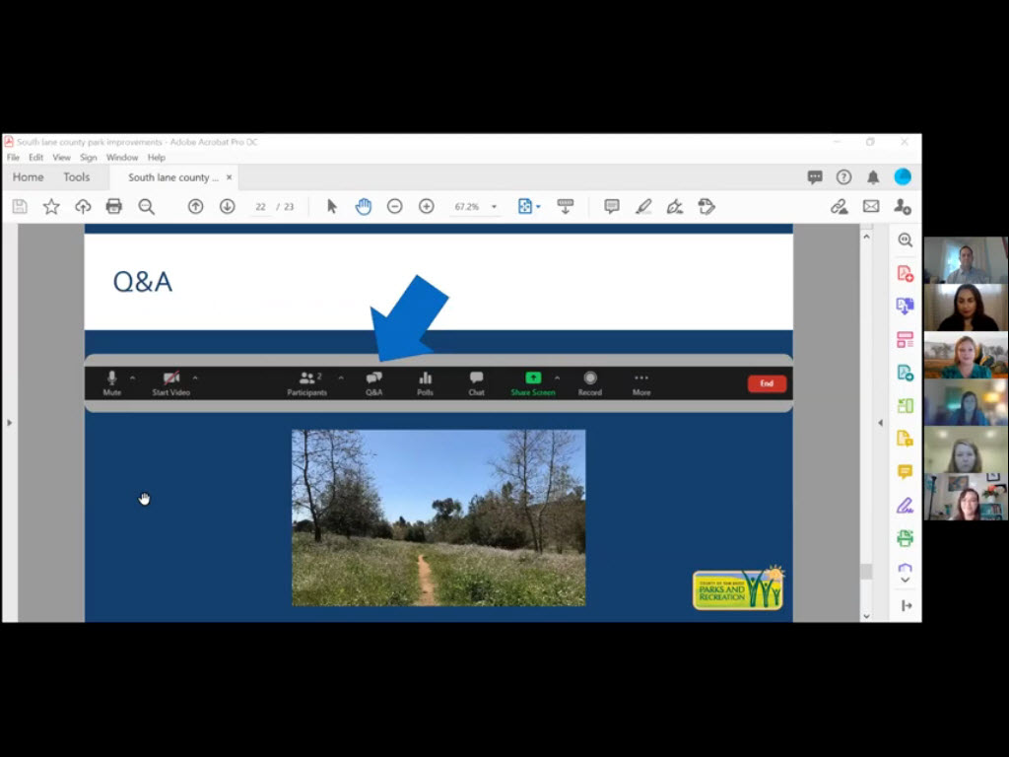Image resolution: width=1009 pixels, height=757 pixels.
Task: Click the next page down arrow button
Action: (227, 206)
